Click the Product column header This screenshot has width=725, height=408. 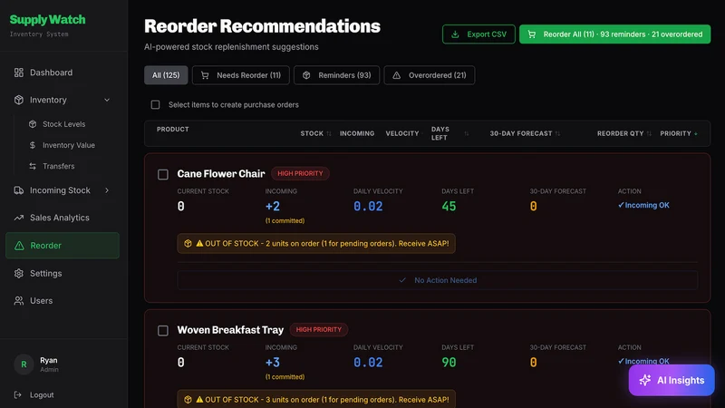[x=172, y=129]
